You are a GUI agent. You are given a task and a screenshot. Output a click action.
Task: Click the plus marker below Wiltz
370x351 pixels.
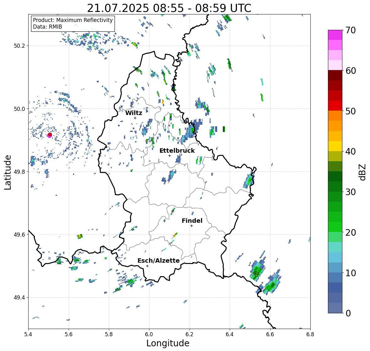pos(135,118)
